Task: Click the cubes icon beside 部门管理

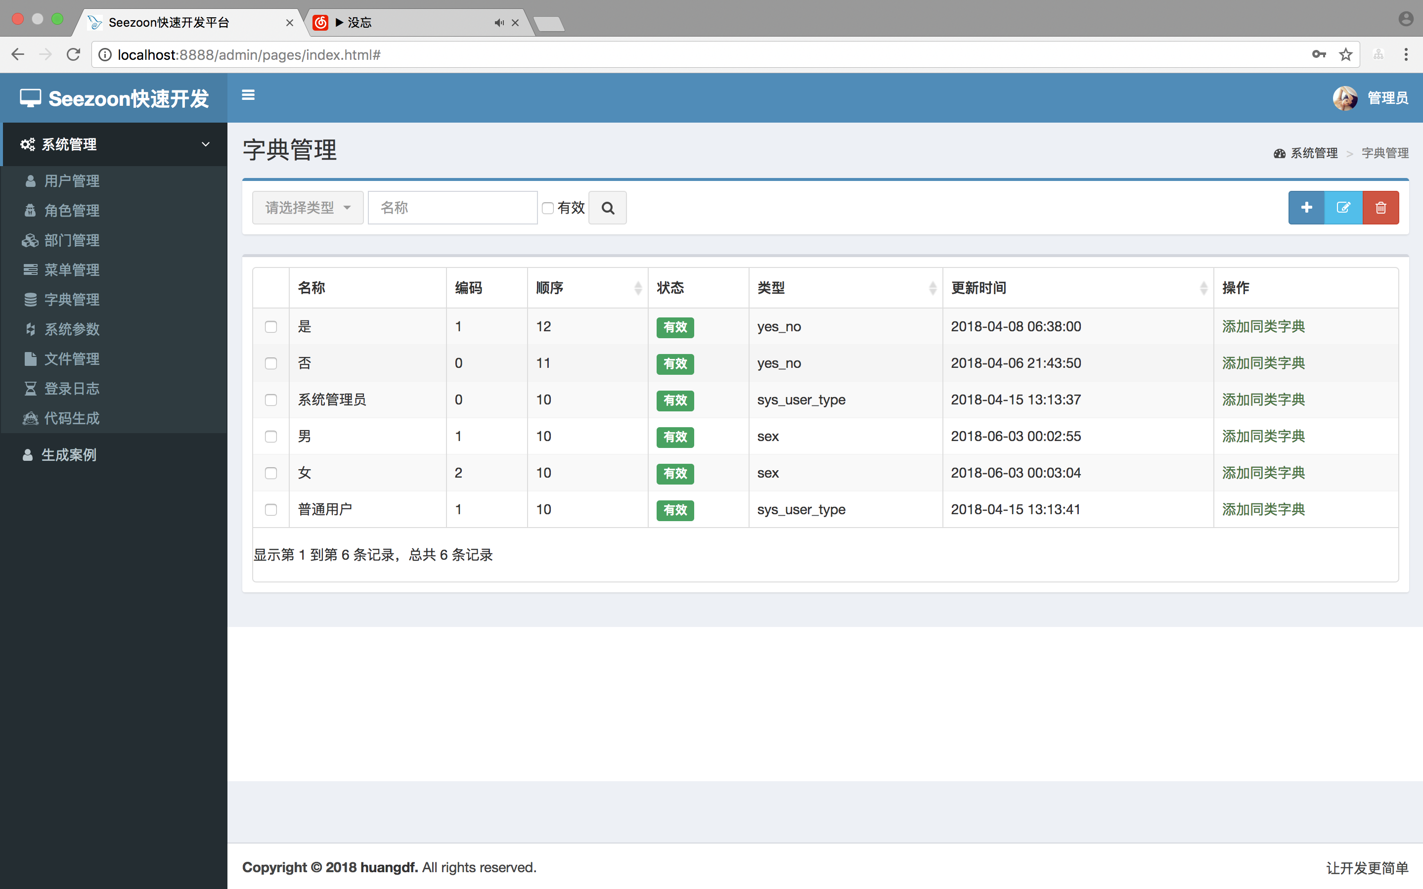Action: click(30, 240)
